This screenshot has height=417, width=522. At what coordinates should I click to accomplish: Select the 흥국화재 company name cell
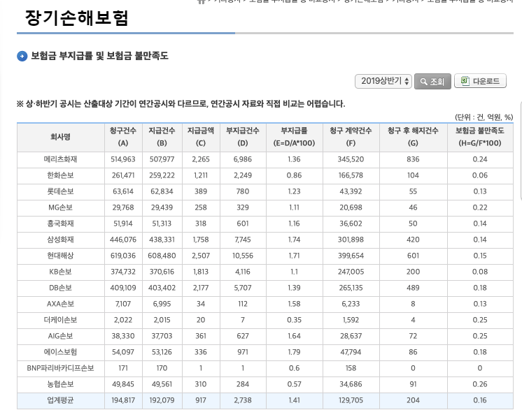tap(61, 224)
